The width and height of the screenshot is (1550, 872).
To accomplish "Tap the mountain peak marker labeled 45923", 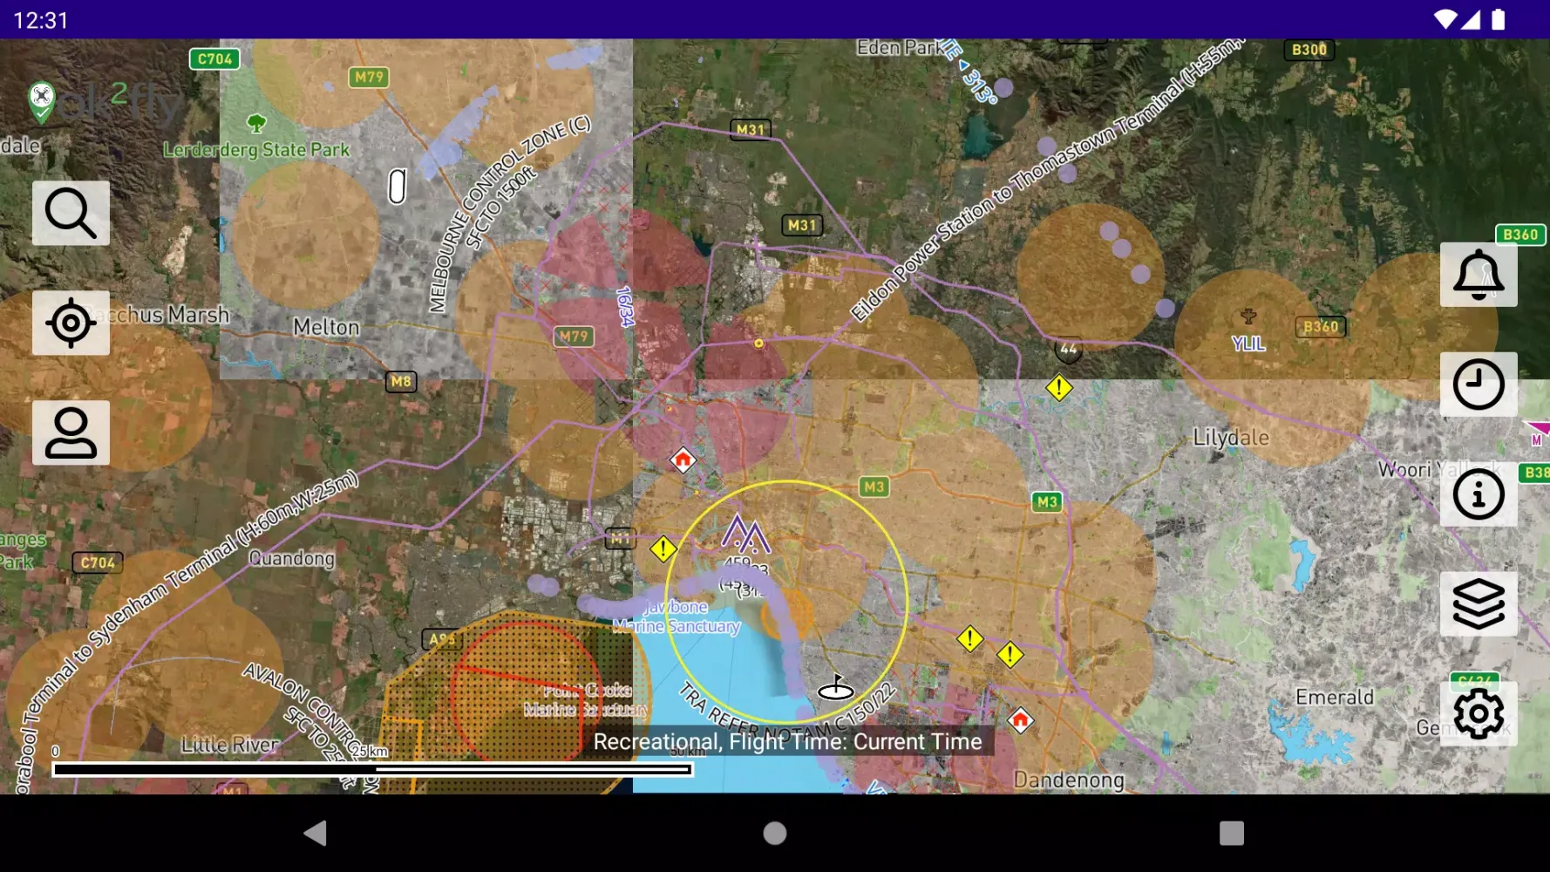I will [745, 532].
